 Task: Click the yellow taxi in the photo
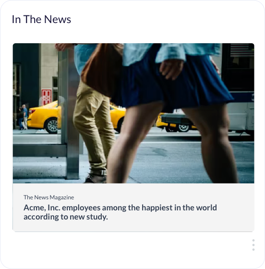(x=44, y=118)
